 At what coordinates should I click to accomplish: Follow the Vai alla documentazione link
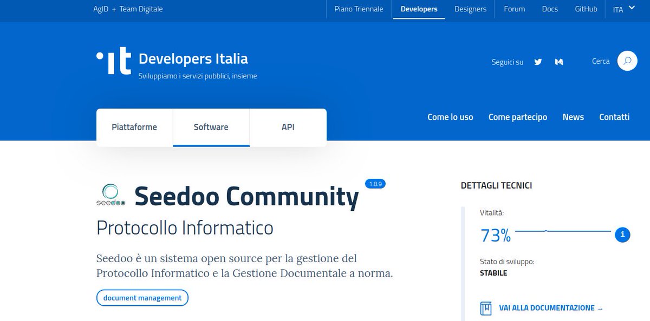pyautogui.click(x=551, y=308)
